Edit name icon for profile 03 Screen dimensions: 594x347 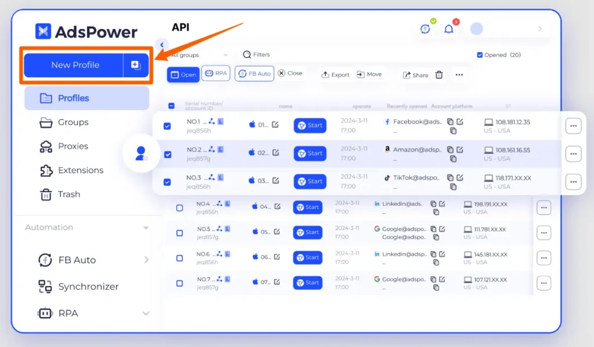276,180
